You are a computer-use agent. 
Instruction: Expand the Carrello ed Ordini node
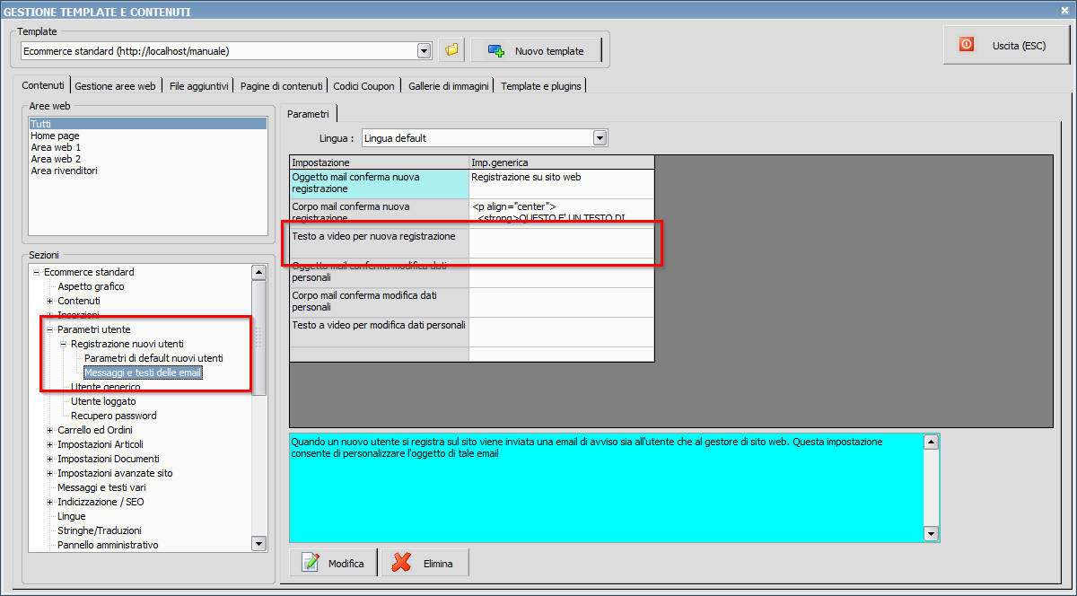coord(50,430)
